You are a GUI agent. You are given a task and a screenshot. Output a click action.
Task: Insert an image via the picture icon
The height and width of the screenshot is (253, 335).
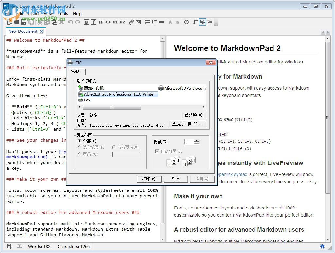[x=138, y=22]
